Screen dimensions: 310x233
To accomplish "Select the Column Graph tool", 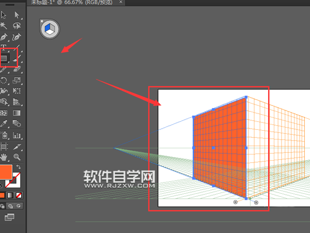I will (x=17, y=135).
